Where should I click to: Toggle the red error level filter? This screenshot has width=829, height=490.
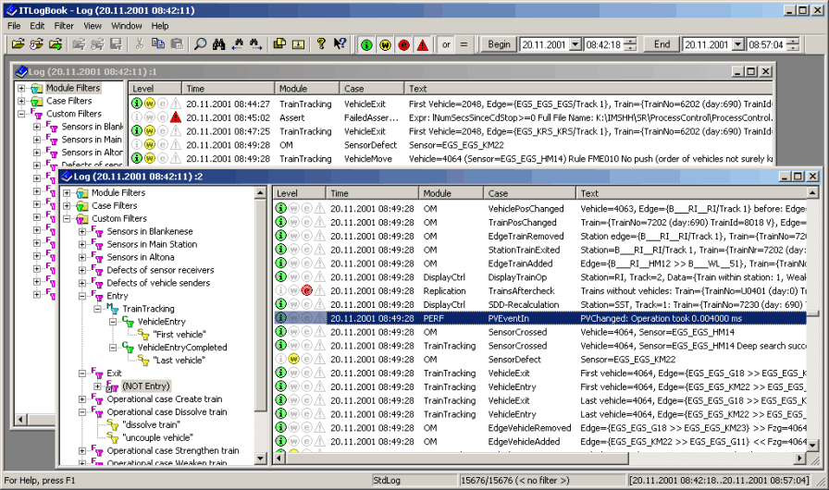[x=403, y=44]
